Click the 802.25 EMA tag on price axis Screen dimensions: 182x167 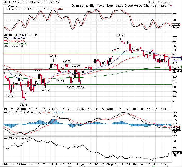pos(177,67)
